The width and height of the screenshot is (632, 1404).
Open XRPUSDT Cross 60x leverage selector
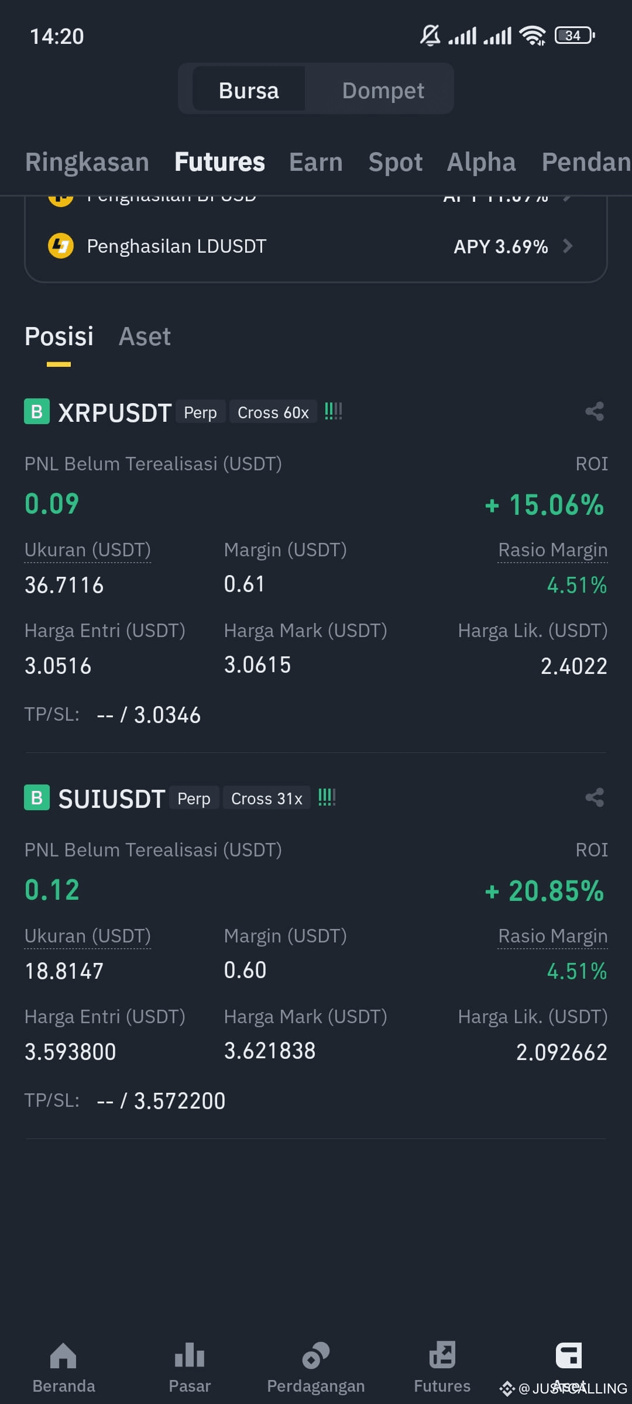click(x=273, y=412)
